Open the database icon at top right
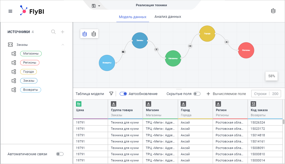The width and height of the screenshot is (285, 164). [x=273, y=11]
